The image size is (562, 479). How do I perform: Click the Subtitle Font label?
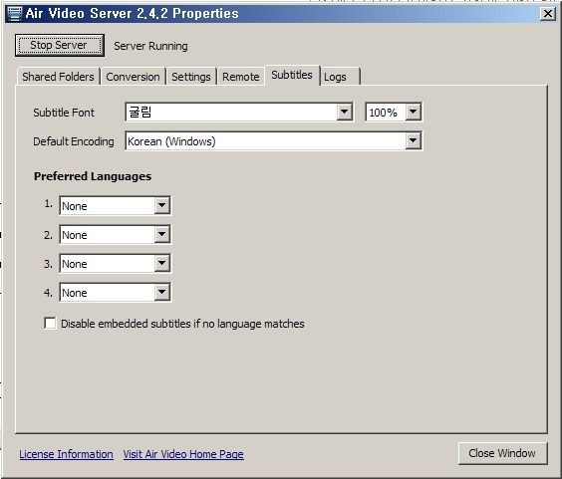click(64, 113)
